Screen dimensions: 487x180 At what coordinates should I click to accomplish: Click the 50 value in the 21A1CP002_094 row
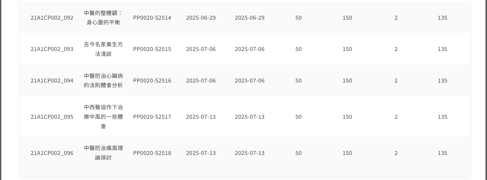coord(298,81)
